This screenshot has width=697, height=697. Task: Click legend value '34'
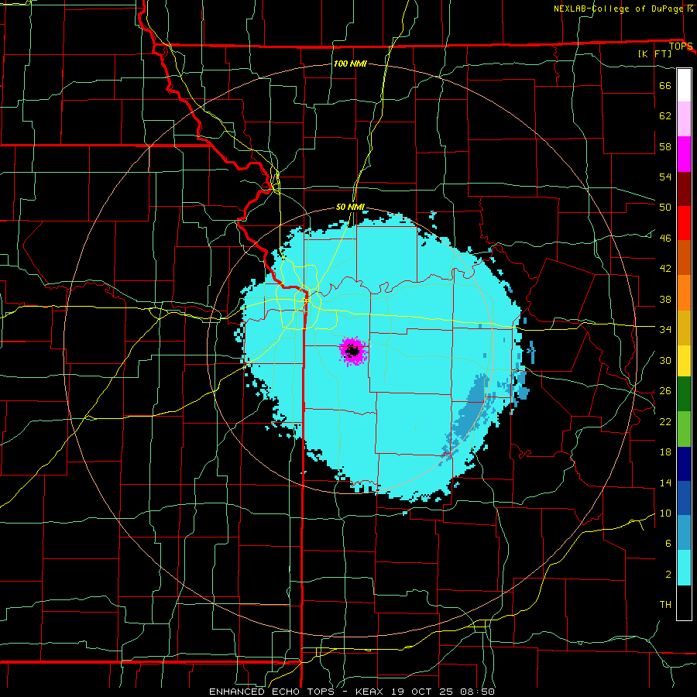[x=665, y=329]
